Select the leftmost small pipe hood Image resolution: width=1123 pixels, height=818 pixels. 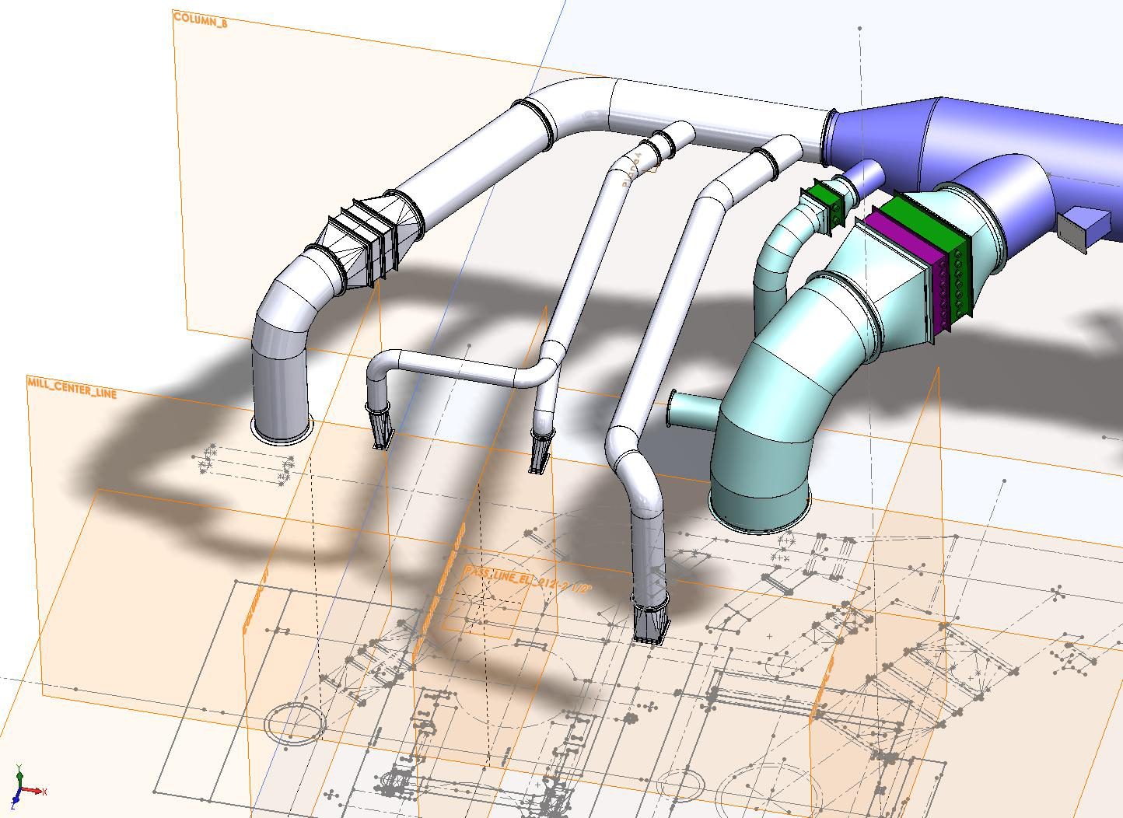(380, 430)
